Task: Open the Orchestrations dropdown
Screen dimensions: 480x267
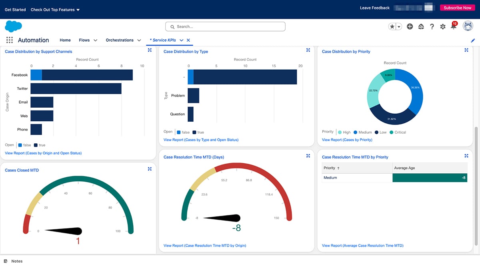Action: click(139, 40)
